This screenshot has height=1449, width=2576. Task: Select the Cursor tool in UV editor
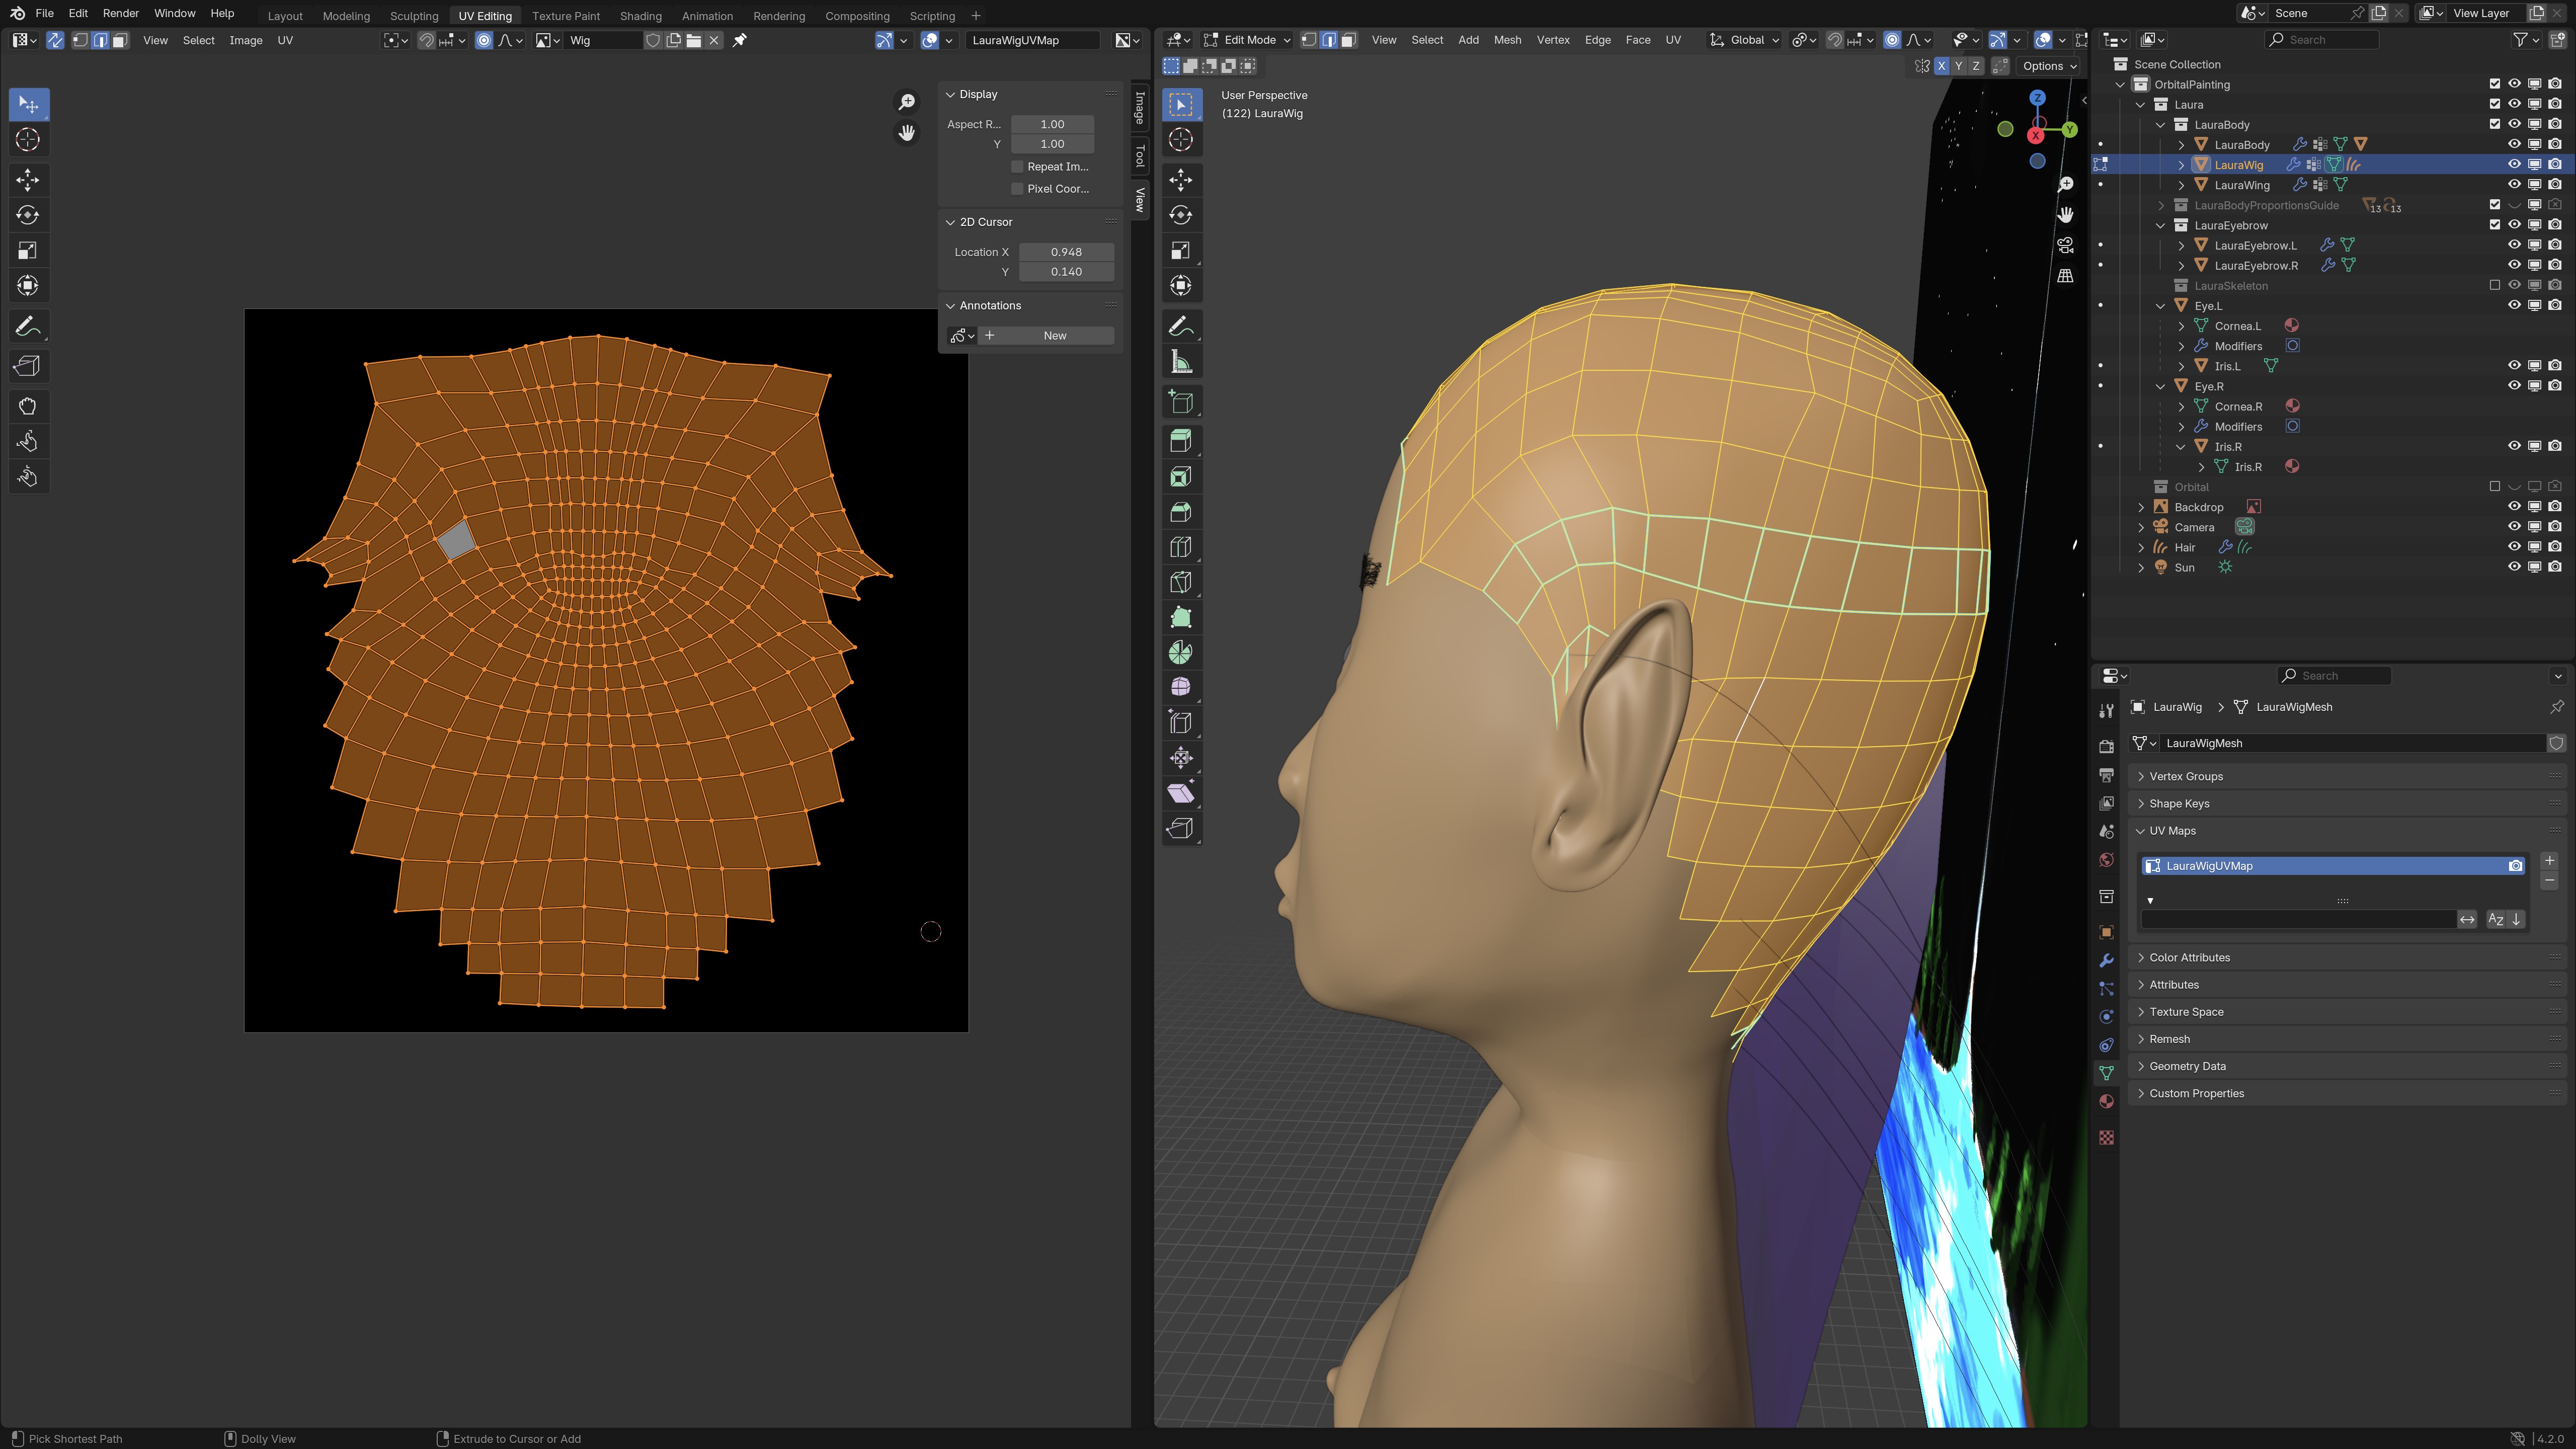pos(28,140)
